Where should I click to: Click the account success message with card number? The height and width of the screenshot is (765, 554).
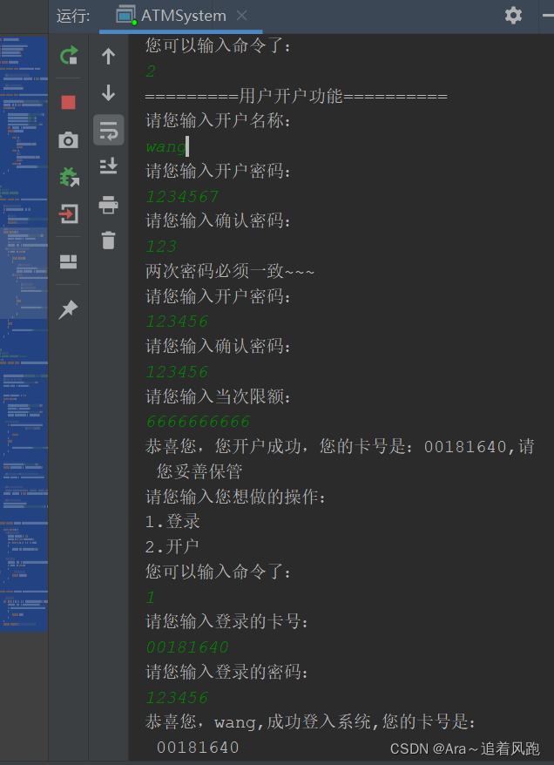(340, 458)
